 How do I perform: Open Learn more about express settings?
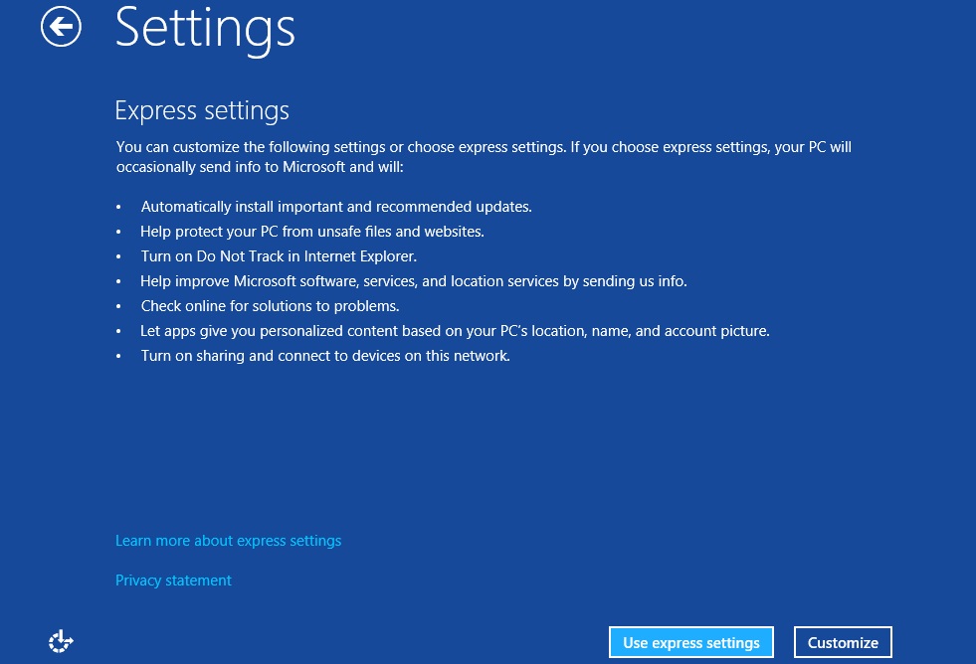coord(228,540)
